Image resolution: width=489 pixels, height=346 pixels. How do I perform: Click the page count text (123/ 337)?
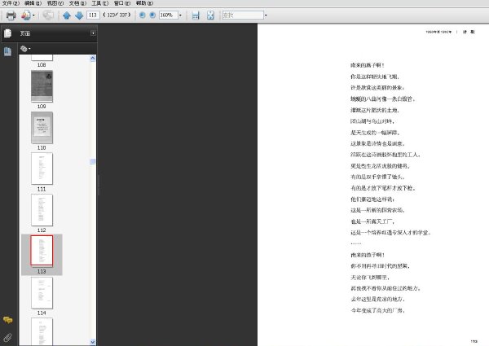[x=117, y=15]
